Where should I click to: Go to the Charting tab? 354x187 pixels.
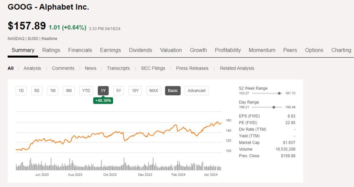point(341,50)
